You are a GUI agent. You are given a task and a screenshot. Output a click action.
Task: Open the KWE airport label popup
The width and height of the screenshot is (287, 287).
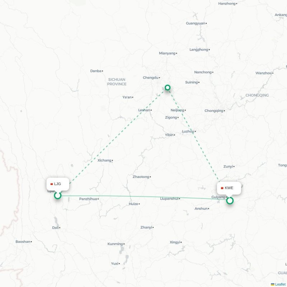coord(229,188)
